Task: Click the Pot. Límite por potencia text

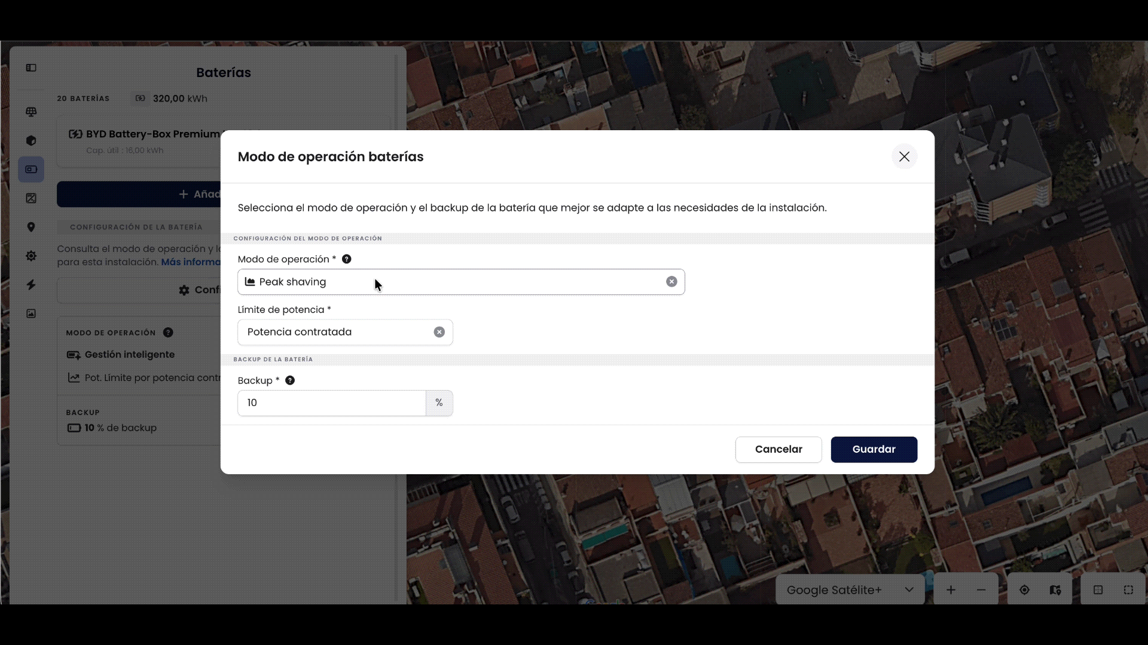Action: (x=152, y=378)
